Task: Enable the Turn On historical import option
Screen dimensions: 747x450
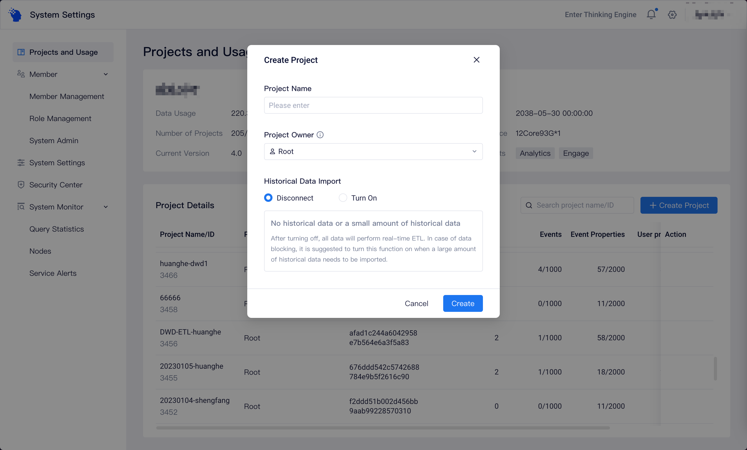Action: 343,197
